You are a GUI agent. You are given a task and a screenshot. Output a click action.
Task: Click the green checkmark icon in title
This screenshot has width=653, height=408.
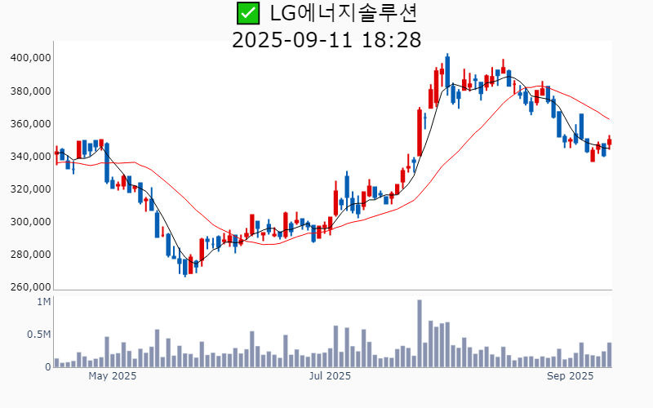pos(248,13)
